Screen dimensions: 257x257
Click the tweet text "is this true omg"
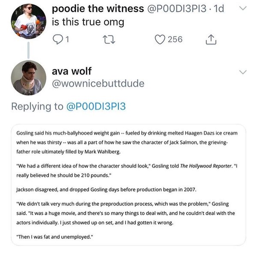click(x=88, y=22)
